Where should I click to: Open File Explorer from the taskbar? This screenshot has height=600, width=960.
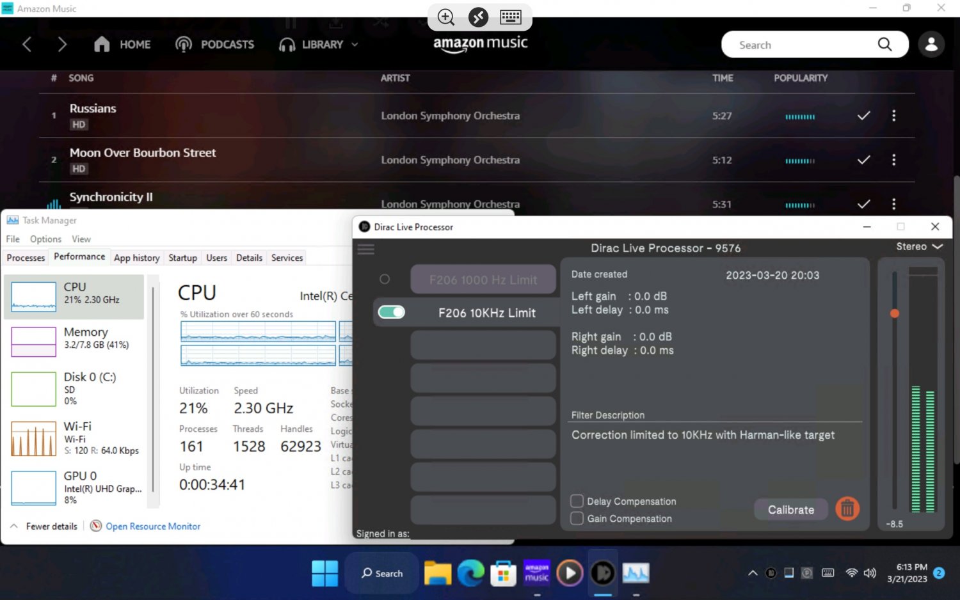point(438,573)
